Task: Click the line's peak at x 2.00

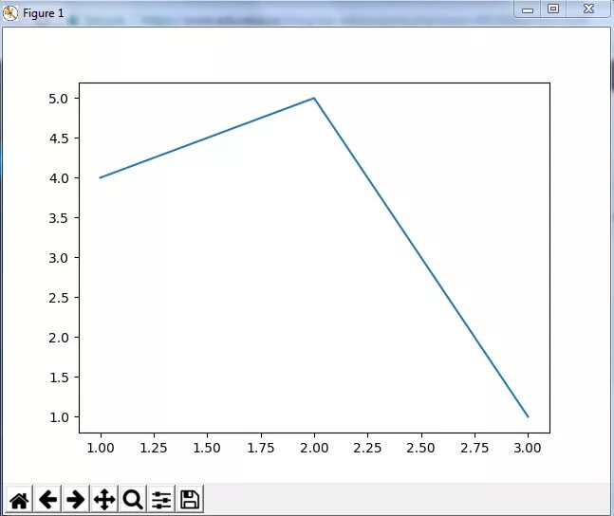Action: (314, 98)
